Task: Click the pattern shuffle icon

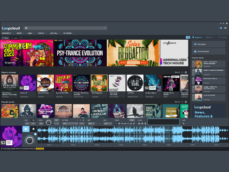Action: pyautogui.click(x=83, y=120)
